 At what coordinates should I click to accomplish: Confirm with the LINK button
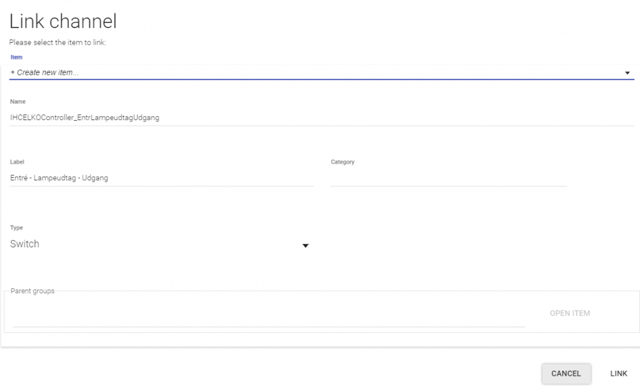(x=618, y=374)
